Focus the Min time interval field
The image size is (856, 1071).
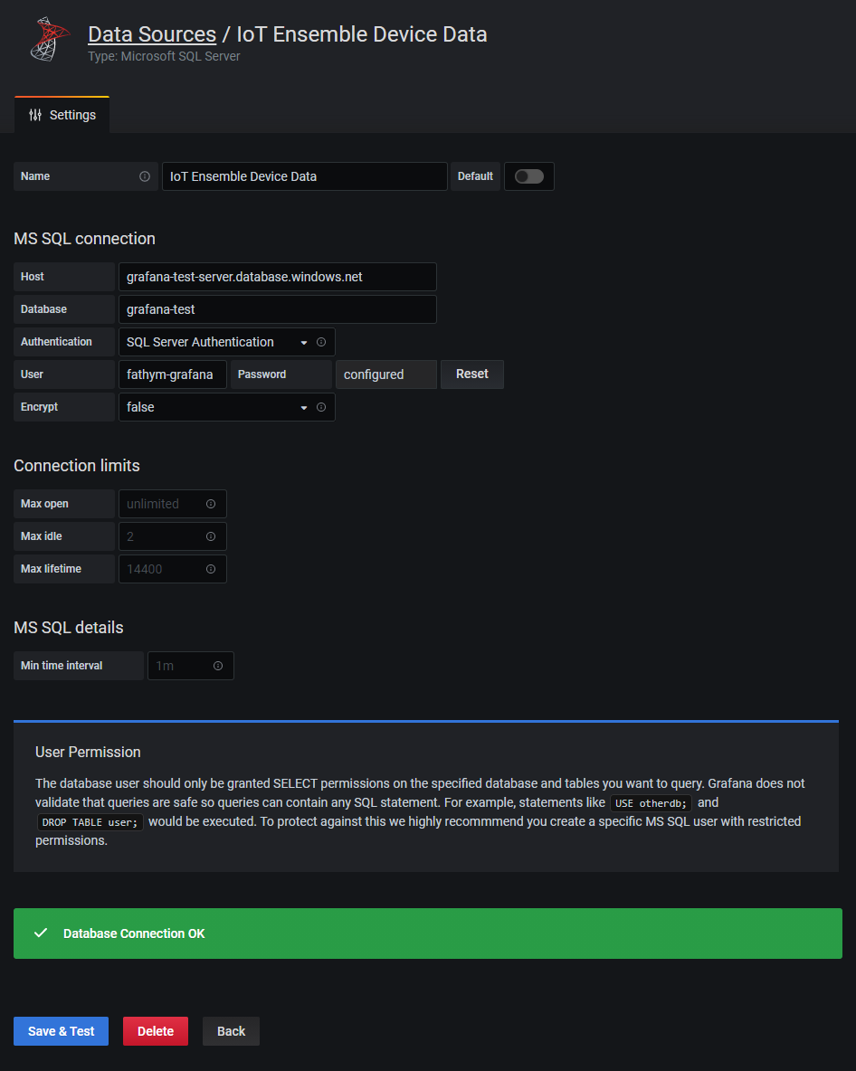[x=191, y=666]
